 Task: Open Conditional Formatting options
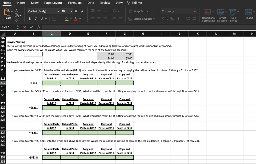click(x=209, y=15)
